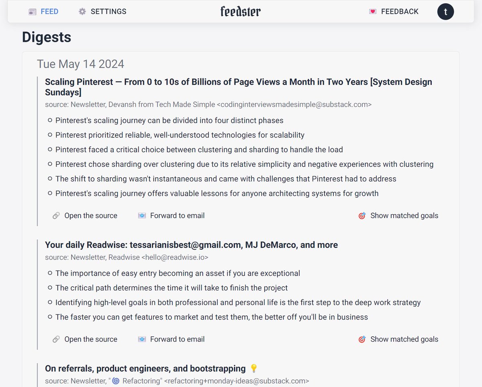Forward Scaling Pinterest digest to email
This screenshot has width=482, height=387.
(171, 216)
